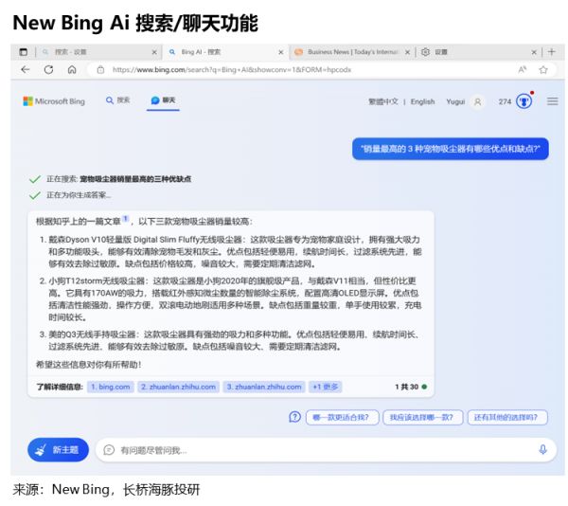Image resolution: width=568 pixels, height=506 pixels.
Task: Click the microphone icon in chat box
Action: click(542, 449)
